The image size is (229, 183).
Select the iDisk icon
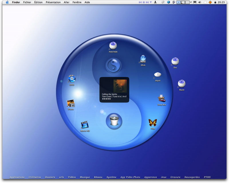point(143,59)
